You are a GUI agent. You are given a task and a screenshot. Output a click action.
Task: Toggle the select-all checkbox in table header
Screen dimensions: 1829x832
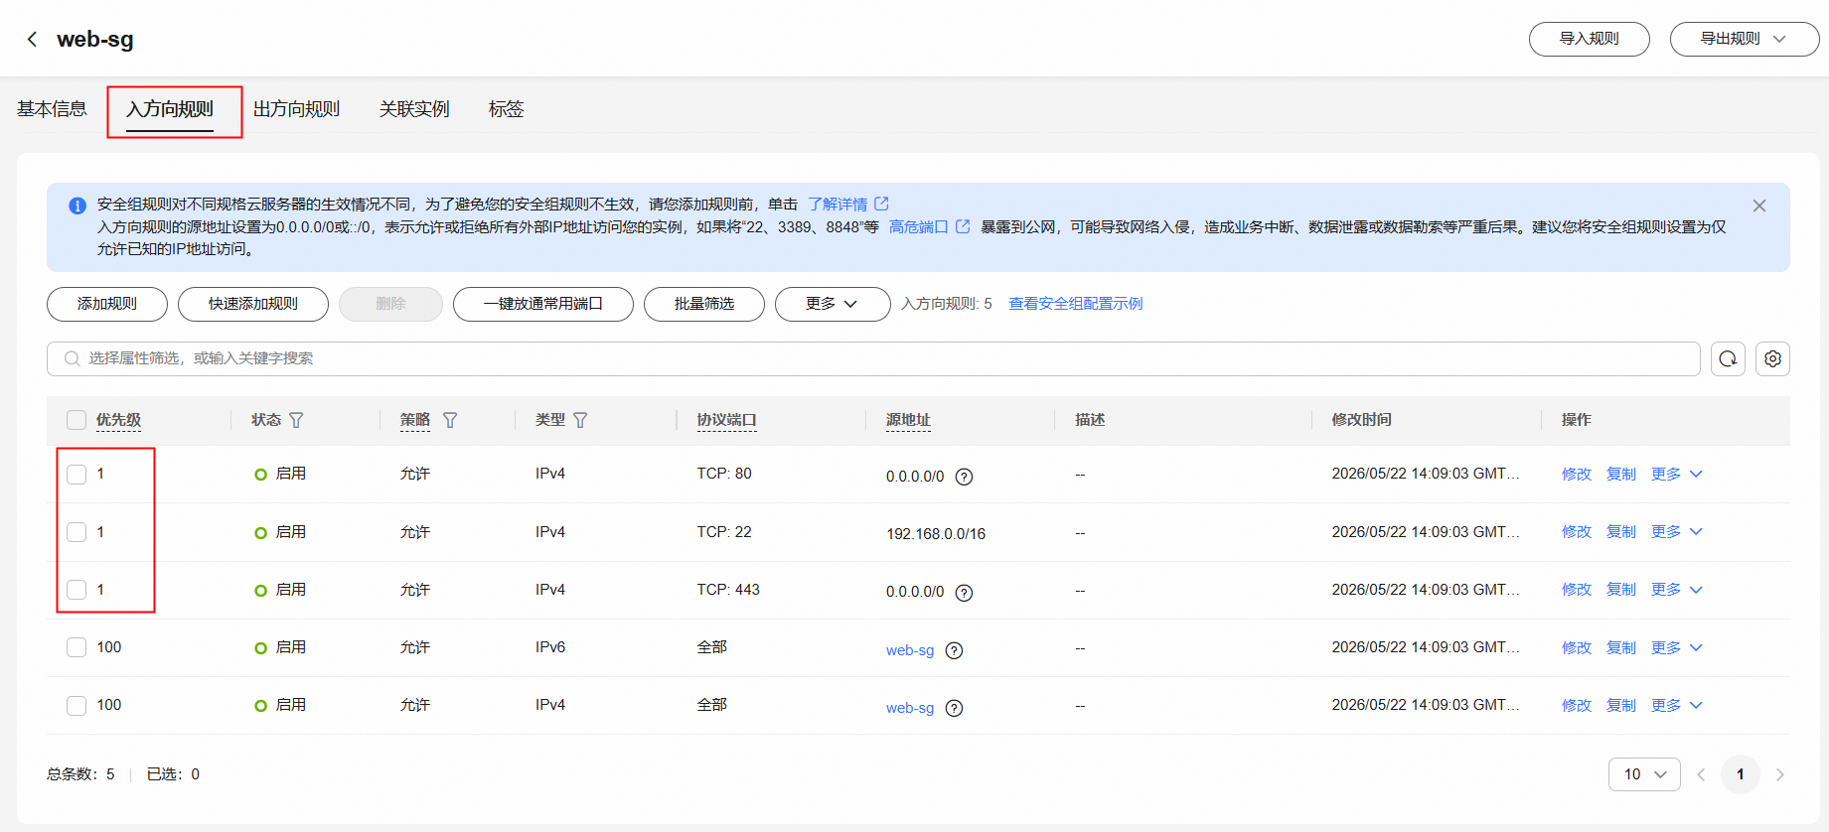pos(76,420)
